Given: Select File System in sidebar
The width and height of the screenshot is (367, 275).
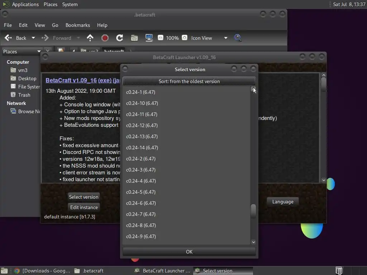Looking at the screenshot, I should pos(25,87).
